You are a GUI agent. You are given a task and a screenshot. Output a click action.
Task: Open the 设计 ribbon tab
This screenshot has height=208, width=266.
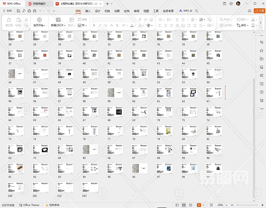[98, 11]
